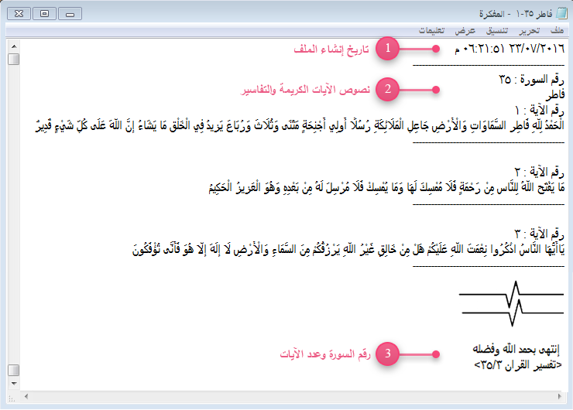Click the pink annotation marker number 3
This screenshot has width=573, height=410.
click(387, 354)
